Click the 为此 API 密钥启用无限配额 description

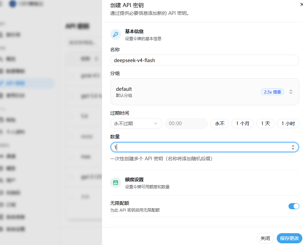click(135, 210)
